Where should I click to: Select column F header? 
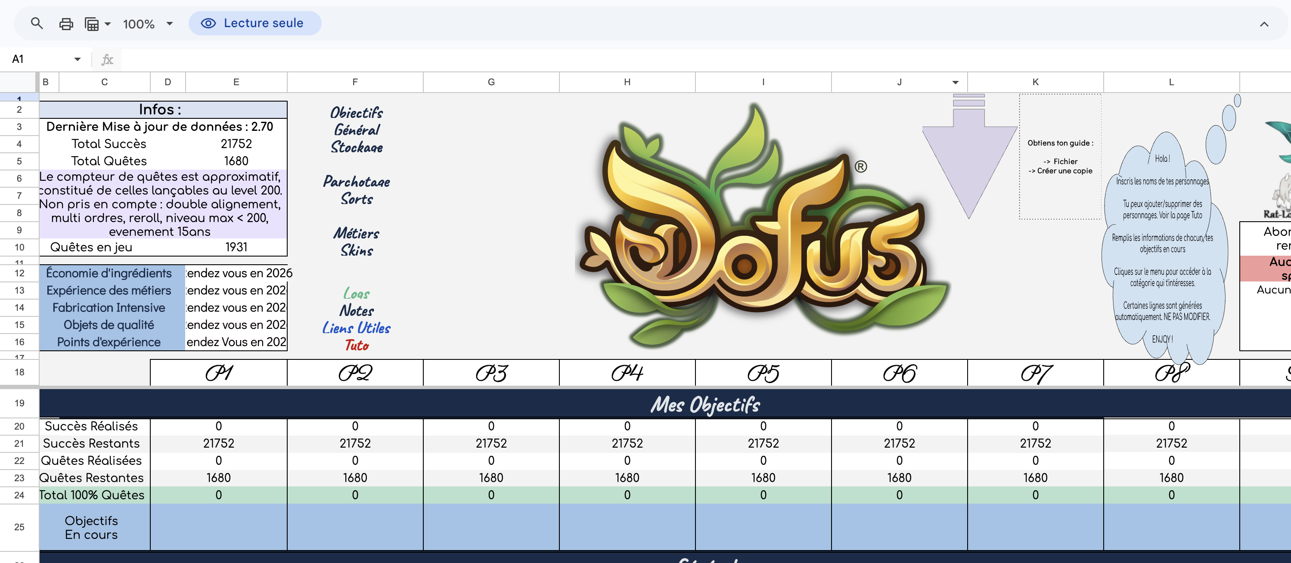click(x=355, y=82)
